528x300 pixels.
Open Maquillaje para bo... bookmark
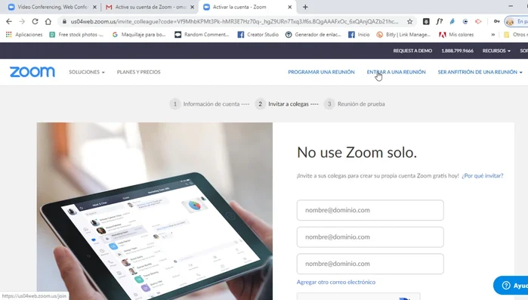pos(139,34)
